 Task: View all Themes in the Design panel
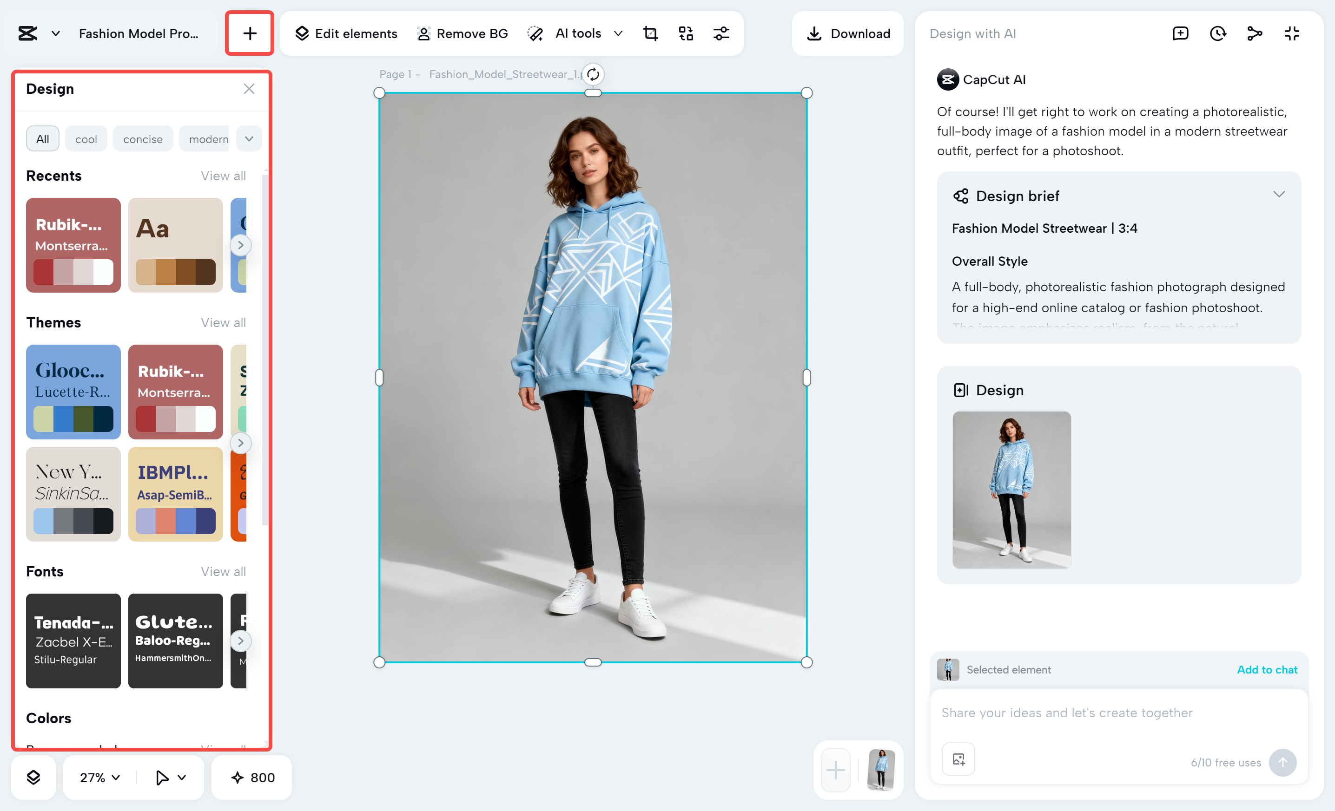[223, 322]
